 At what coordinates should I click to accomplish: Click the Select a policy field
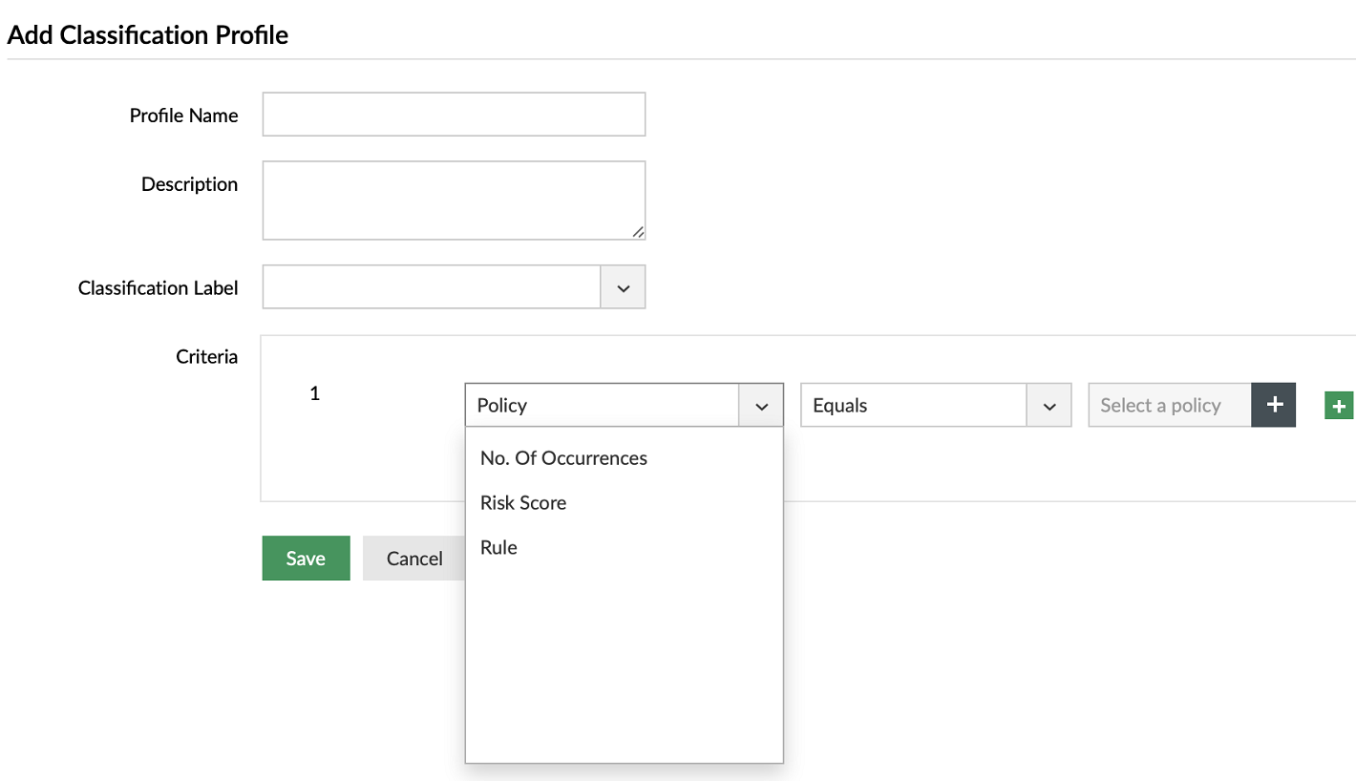pos(1169,406)
